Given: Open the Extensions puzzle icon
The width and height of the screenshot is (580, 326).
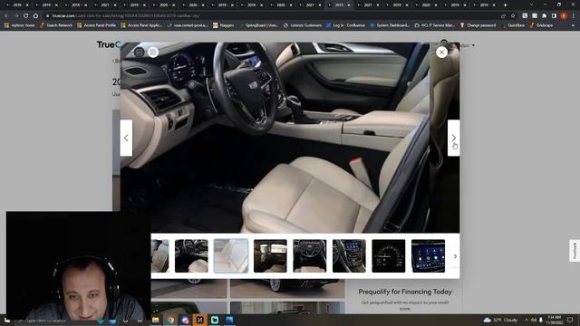Looking at the screenshot, I should [x=544, y=16].
